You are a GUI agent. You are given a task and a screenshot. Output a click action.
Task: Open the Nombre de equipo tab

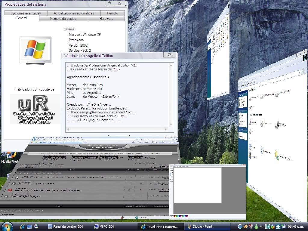(63, 19)
